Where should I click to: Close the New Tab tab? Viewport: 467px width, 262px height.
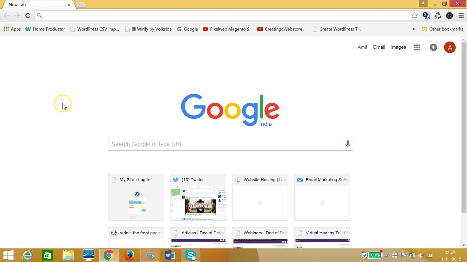coord(69,4)
